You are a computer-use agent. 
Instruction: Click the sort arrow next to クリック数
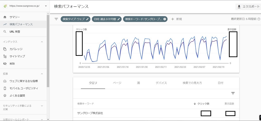point(195,104)
